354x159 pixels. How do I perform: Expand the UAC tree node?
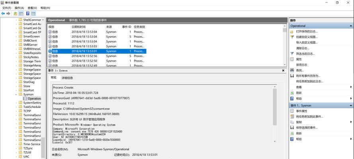click(x=16, y=157)
